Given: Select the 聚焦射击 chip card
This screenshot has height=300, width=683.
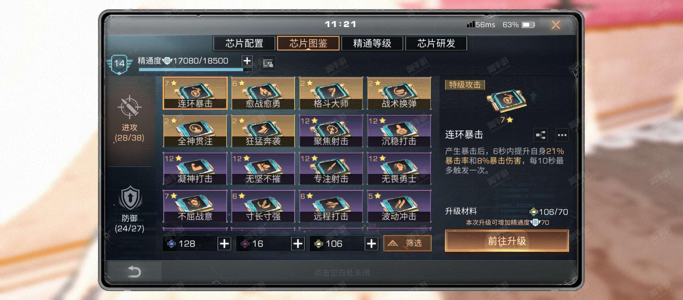Looking at the screenshot, I should pyautogui.click(x=331, y=131).
